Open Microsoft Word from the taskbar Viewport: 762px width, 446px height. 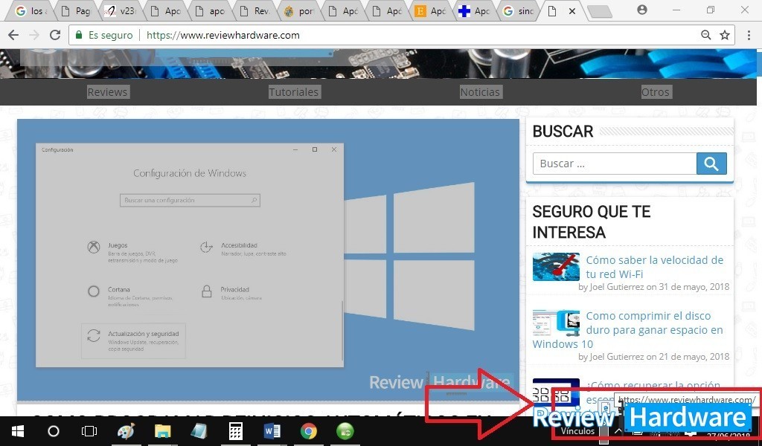click(x=272, y=431)
